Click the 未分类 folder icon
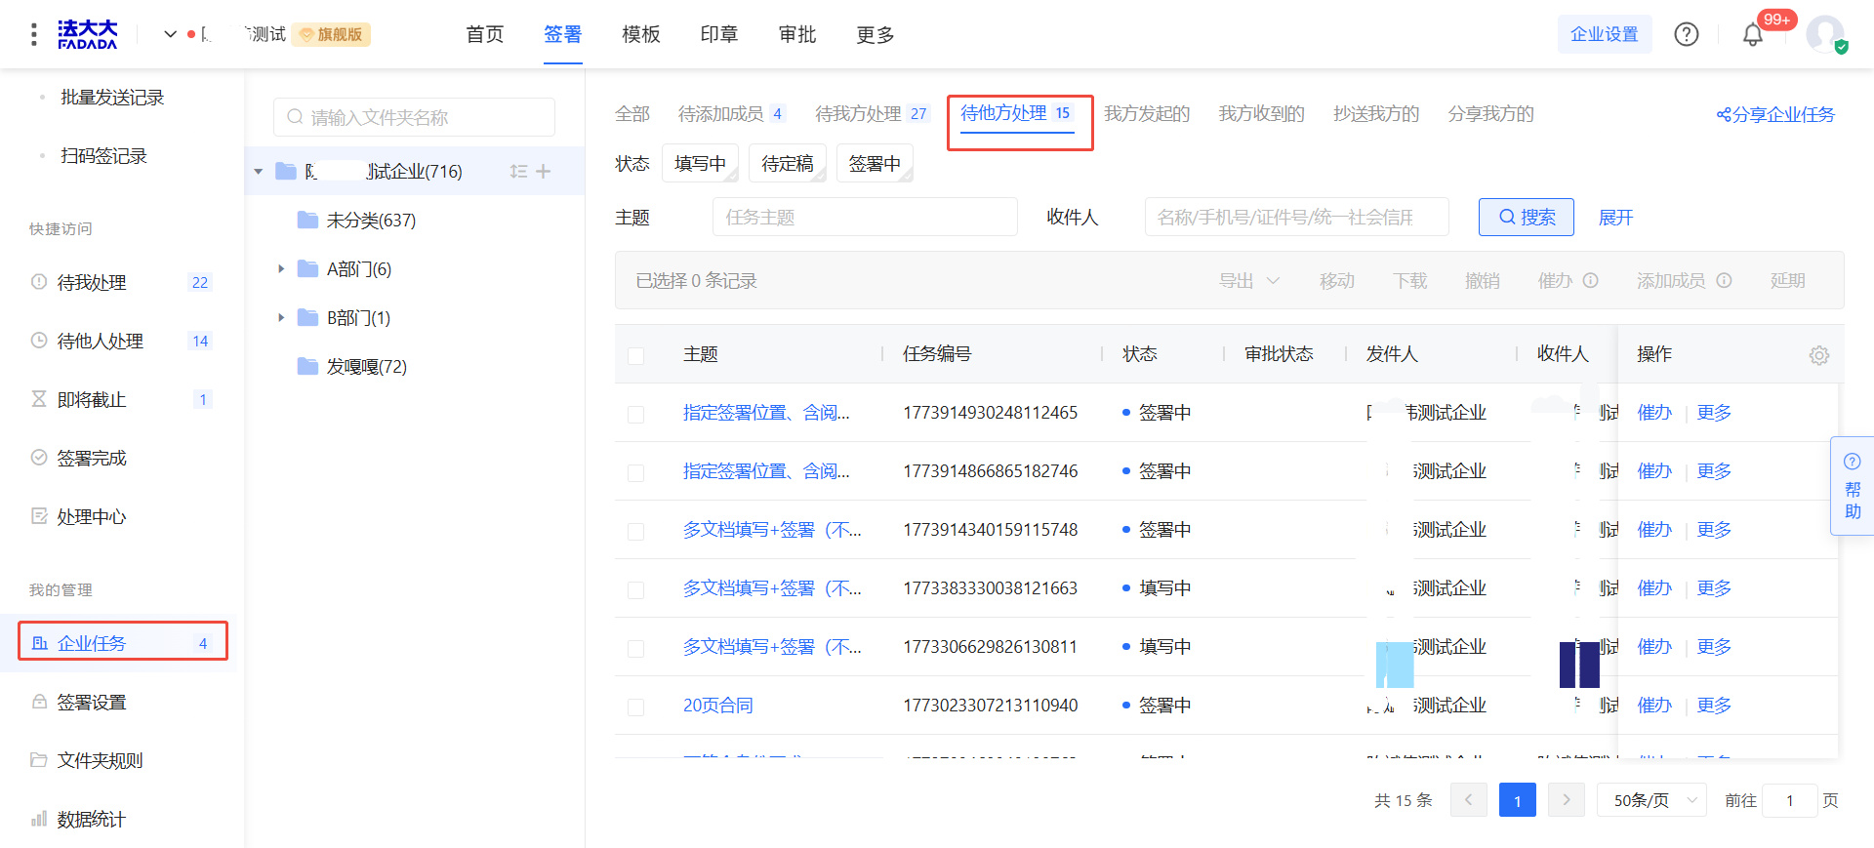Viewport: 1874px width, 848px height. (x=308, y=220)
